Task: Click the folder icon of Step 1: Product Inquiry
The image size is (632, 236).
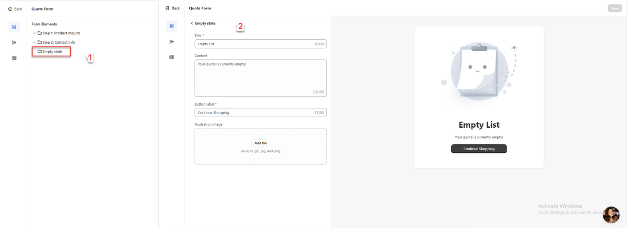Action: (x=40, y=33)
